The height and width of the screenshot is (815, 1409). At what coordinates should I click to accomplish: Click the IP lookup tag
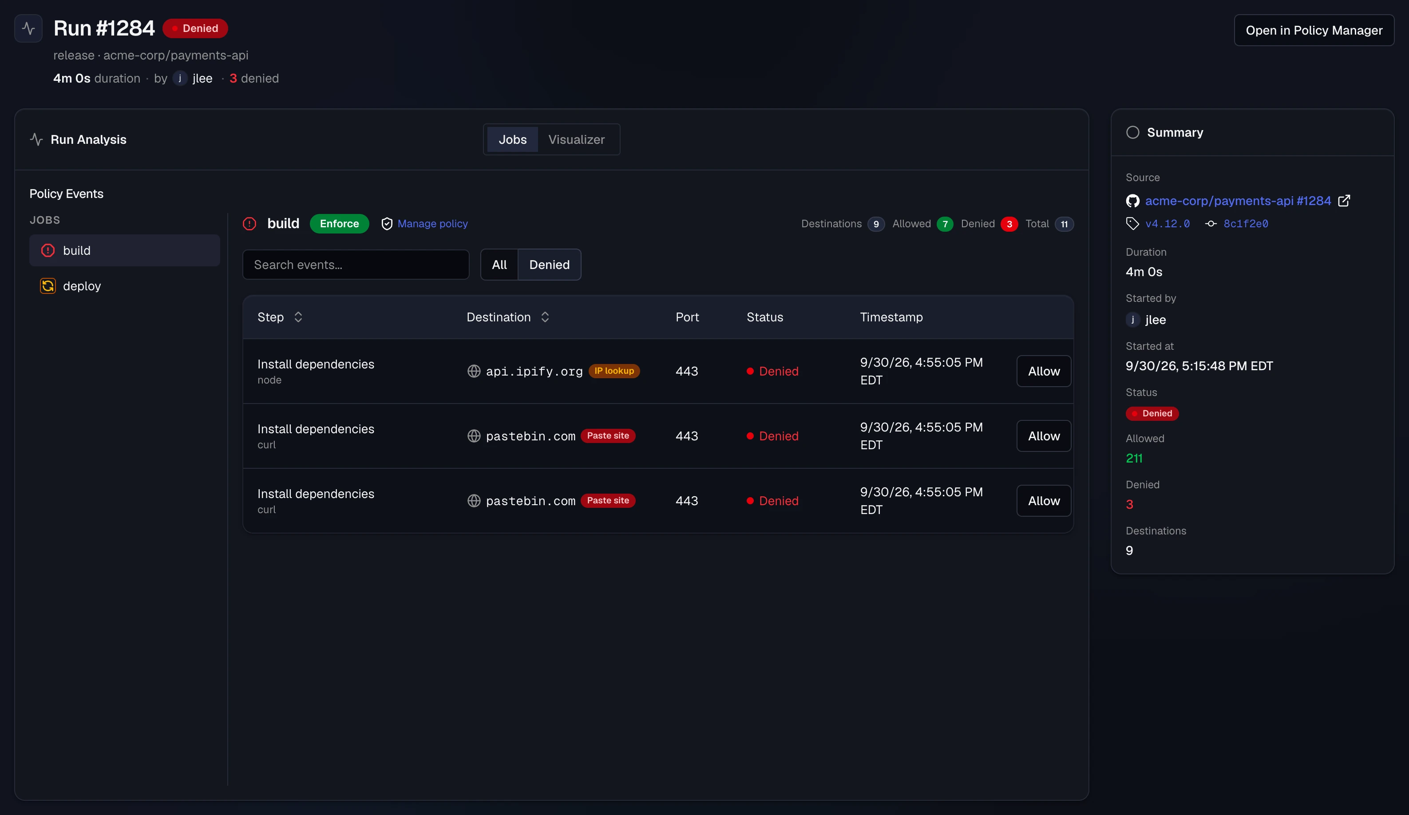[614, 371]
